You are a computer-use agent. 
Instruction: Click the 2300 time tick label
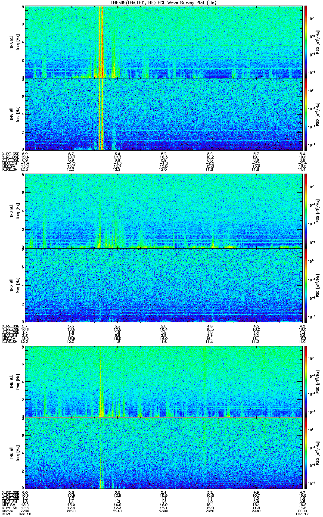click(x=164, y=510)
